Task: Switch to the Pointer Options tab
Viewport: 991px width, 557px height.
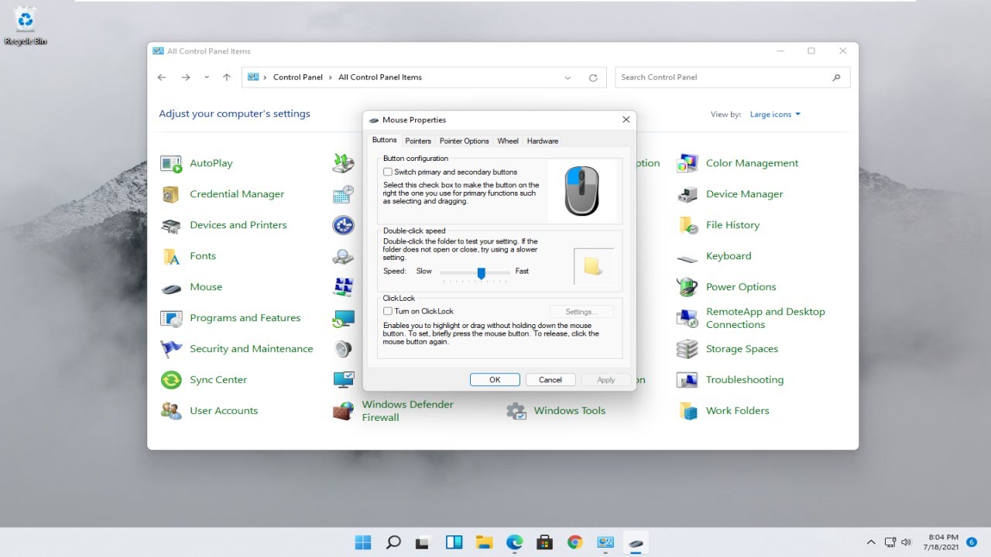Action: click(x=464, y=141)
